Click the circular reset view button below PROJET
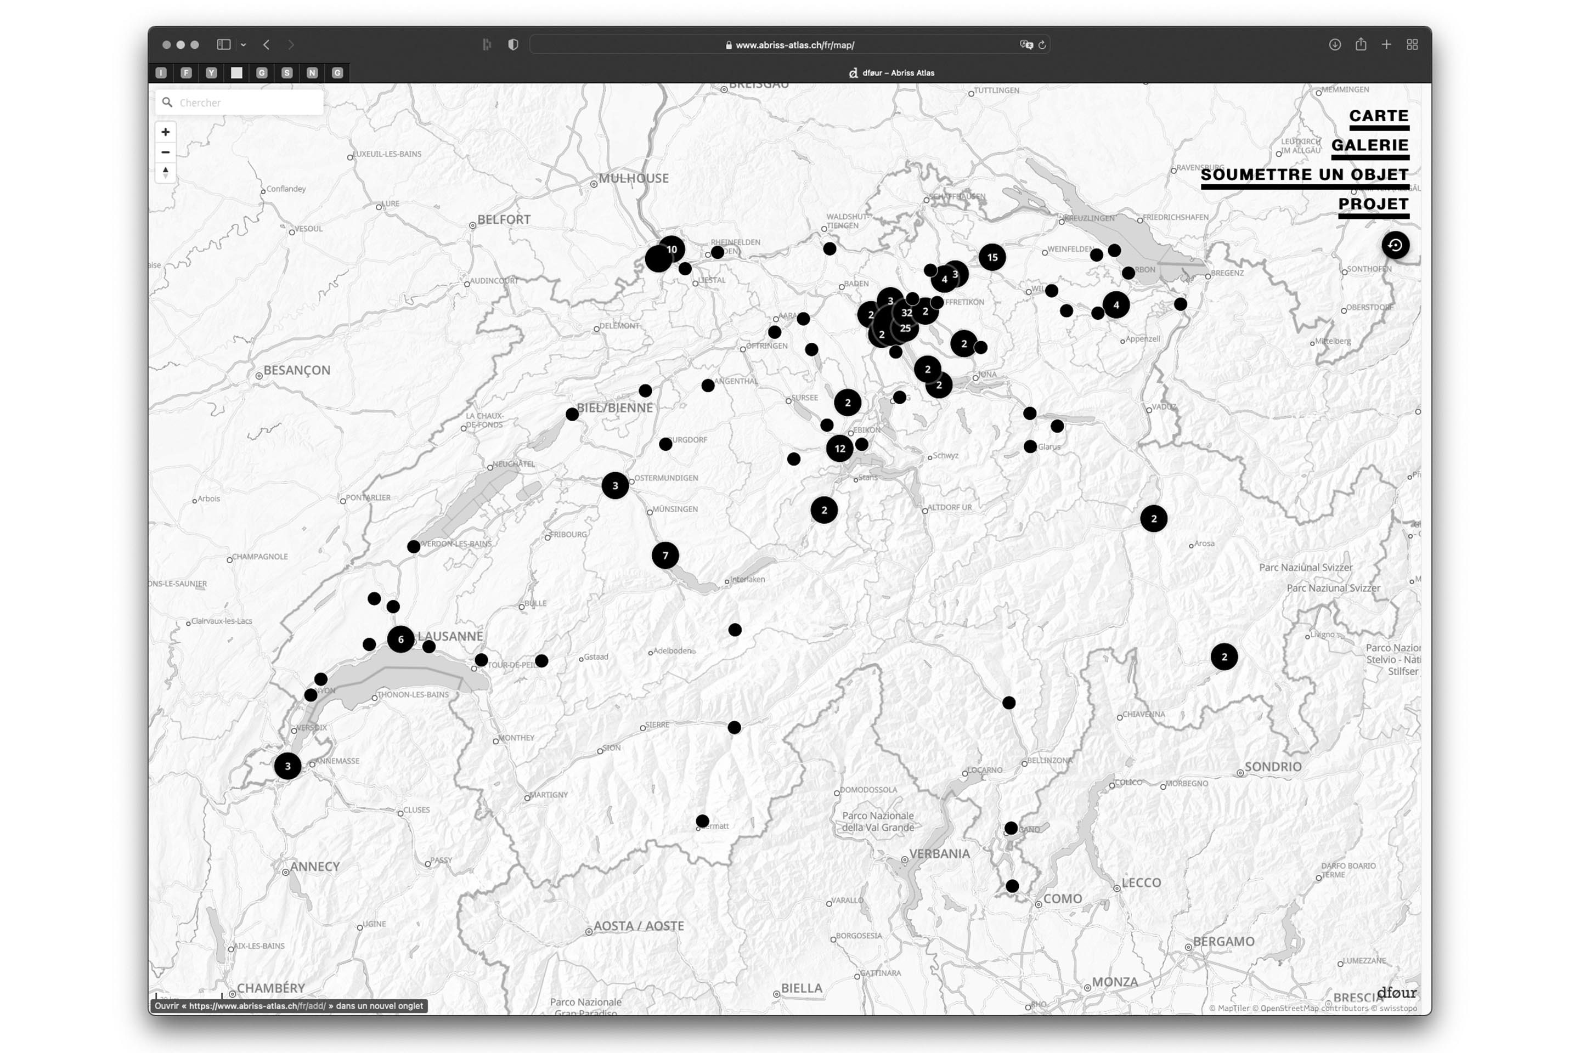 1395,245
